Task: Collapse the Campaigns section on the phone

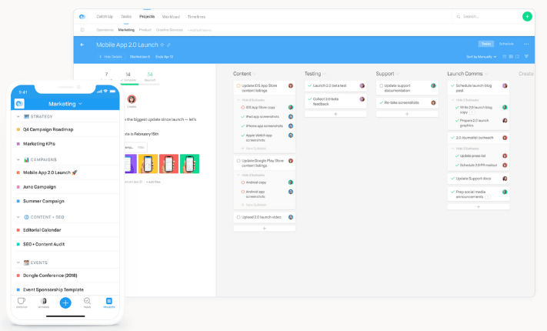Action: [18, 159]
